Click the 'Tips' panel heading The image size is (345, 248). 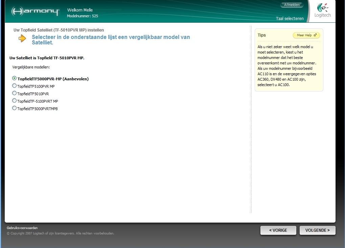pyautogui.click(x=261, y=35)
